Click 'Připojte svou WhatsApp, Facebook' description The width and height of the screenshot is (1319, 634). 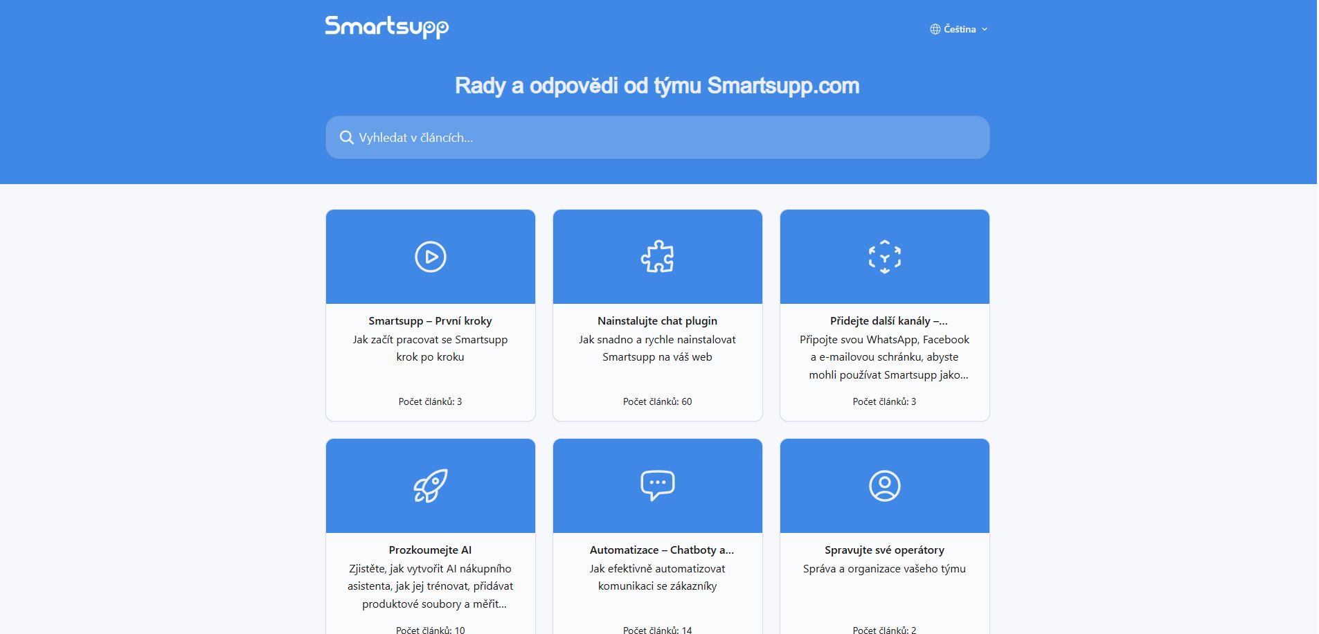(884, 357)
